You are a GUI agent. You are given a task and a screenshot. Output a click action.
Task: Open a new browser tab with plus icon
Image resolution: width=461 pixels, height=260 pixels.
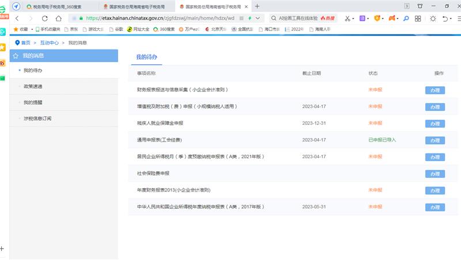tap(257, 6)
